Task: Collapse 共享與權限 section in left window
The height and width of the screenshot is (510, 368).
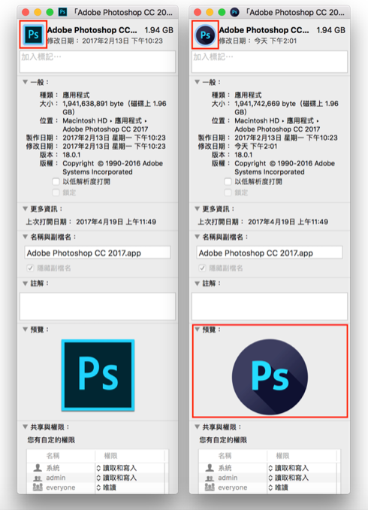Action: (25, 427)
